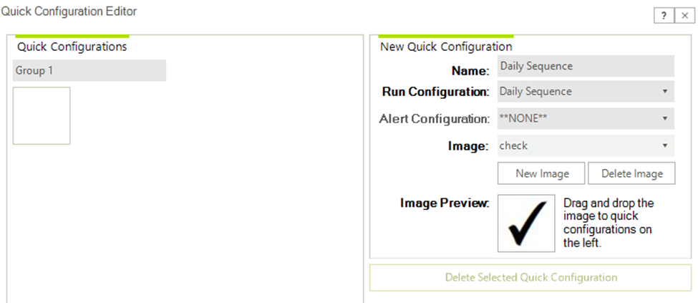Click the bold Name label
The width and height of the screenshot is (698, 303).
[470, 70]
